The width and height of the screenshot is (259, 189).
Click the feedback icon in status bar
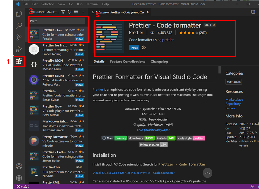pyautogui.click(x=252, y=186)
